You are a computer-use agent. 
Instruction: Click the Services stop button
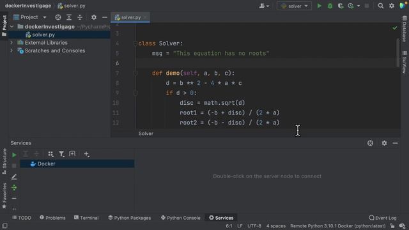pyautogui.click(x=14, y=166)
